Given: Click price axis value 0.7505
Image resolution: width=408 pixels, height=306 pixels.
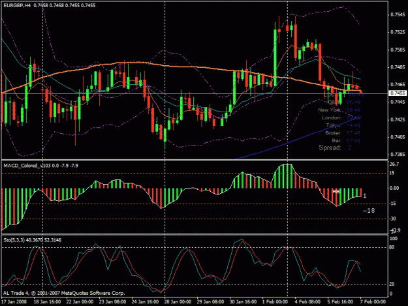Looking at the screenshot, I should point(398,50).
